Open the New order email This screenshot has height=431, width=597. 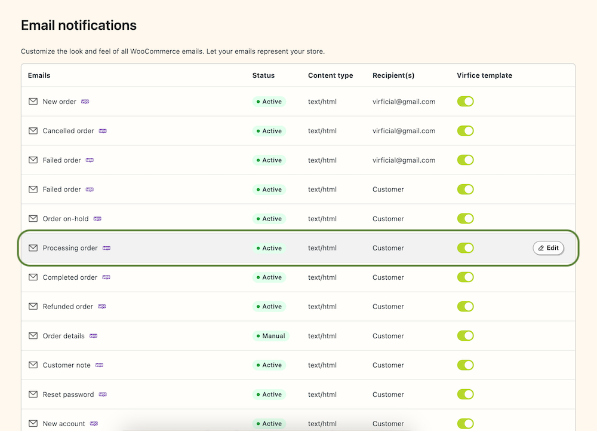pos(59,102)
